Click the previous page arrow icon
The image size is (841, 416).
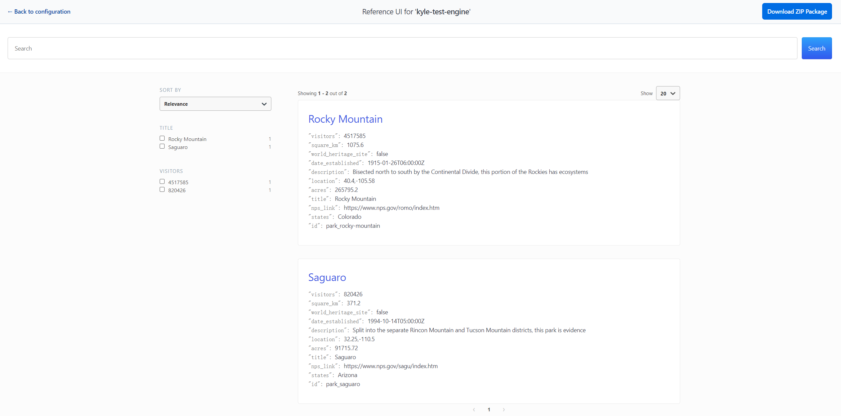(x=474, y=410)
